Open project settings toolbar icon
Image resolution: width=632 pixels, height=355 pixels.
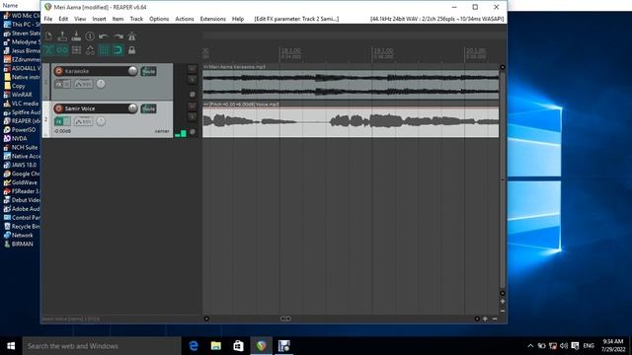(x=90, y=36)
